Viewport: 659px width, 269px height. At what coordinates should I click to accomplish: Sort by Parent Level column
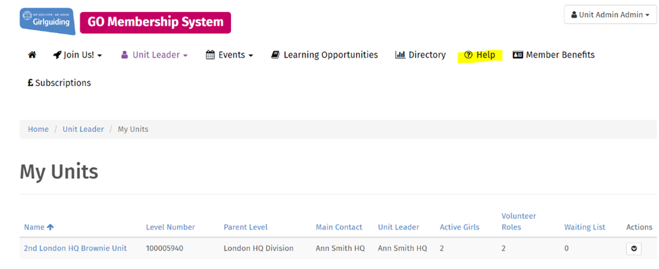pyautogui.click(x=246, y=227)
